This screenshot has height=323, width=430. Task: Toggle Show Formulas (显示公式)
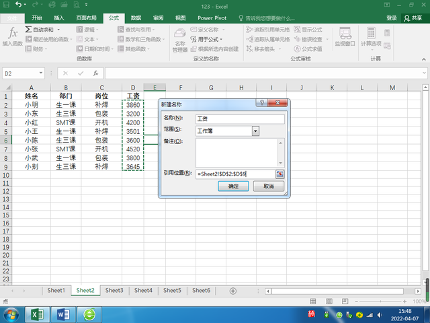pos(308,30)
